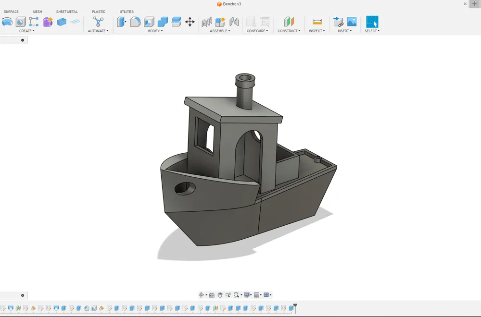This screenshot has width=481, height=317.
Task: Switch to the SHEET METAL tab
Action: tap(66, 12)
